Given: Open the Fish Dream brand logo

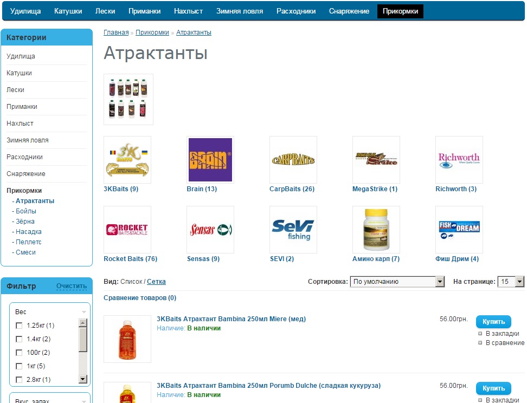Looking at the screenshot, I should pos(459,230).
